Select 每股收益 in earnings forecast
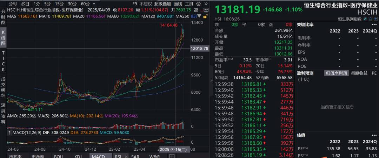Viewport: 379px width, 158px height. [x=358, y=73]
